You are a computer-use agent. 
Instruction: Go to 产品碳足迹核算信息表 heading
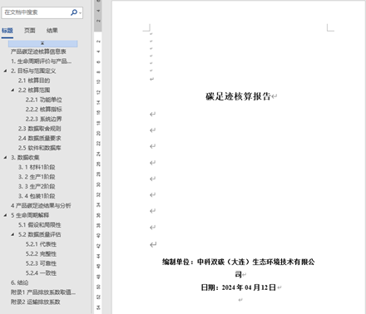tap(38, 52)
